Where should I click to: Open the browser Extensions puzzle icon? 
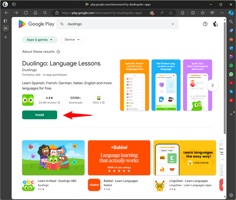[182, 13]
